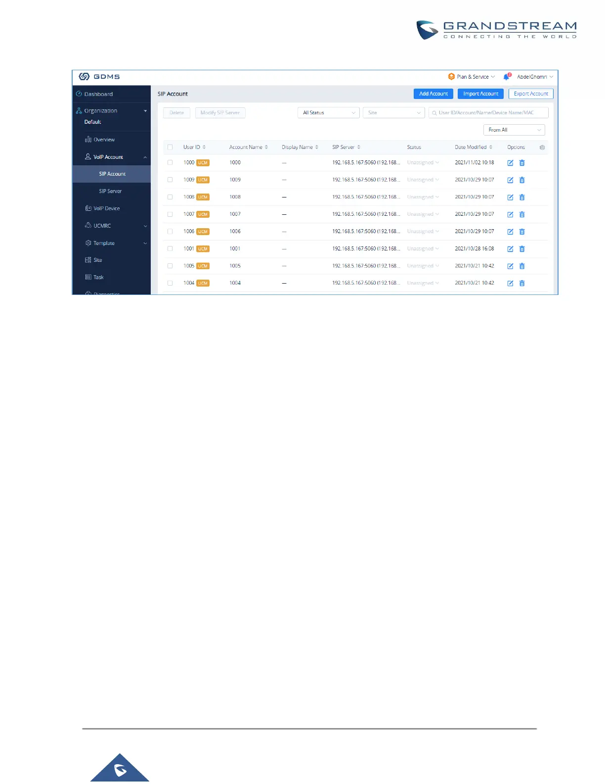The height and width of the screenshot is (784, 605).
Task: Edit the SIP account 1000 row
Action: click(x=510, y=163)
